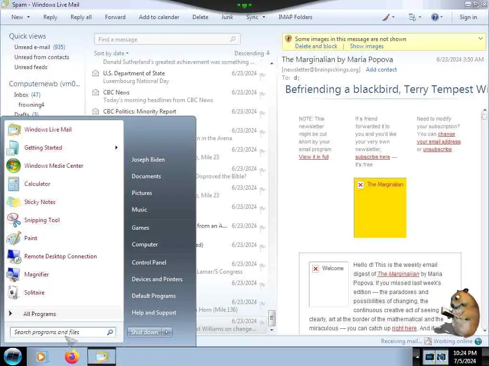Expand All Programs list
This screenshot has width=489, height=366.
coord(39,314)
